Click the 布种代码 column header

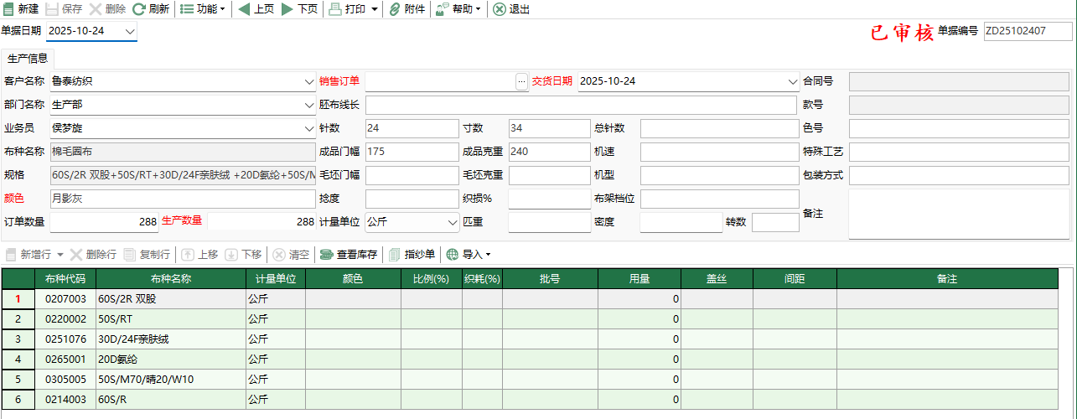[65, 278]
